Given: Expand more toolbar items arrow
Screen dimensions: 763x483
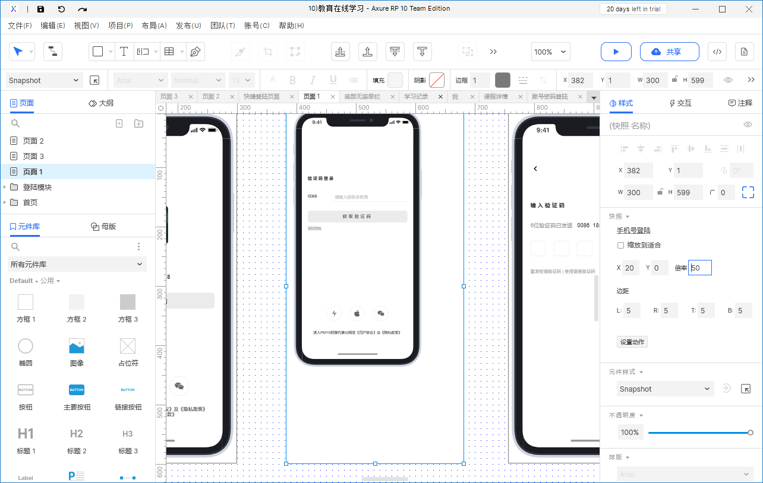Looking at the screenshot, I should pyautogui.click(x=493, y=52).
